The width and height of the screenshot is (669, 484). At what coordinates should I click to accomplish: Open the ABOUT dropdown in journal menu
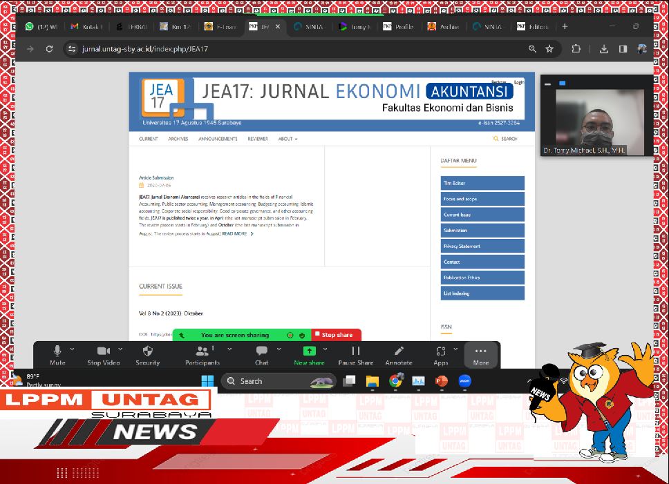click(288, 139)
